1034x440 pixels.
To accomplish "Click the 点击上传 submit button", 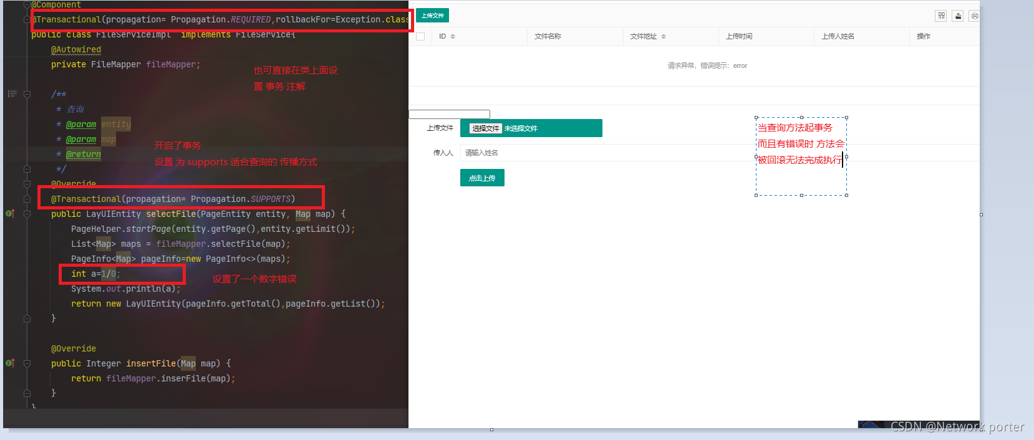I will (x=482, y=178).
